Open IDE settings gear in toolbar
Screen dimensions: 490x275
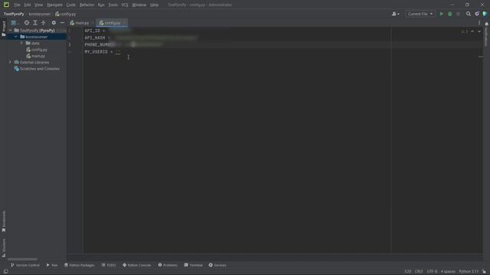(x=477, y=14)
